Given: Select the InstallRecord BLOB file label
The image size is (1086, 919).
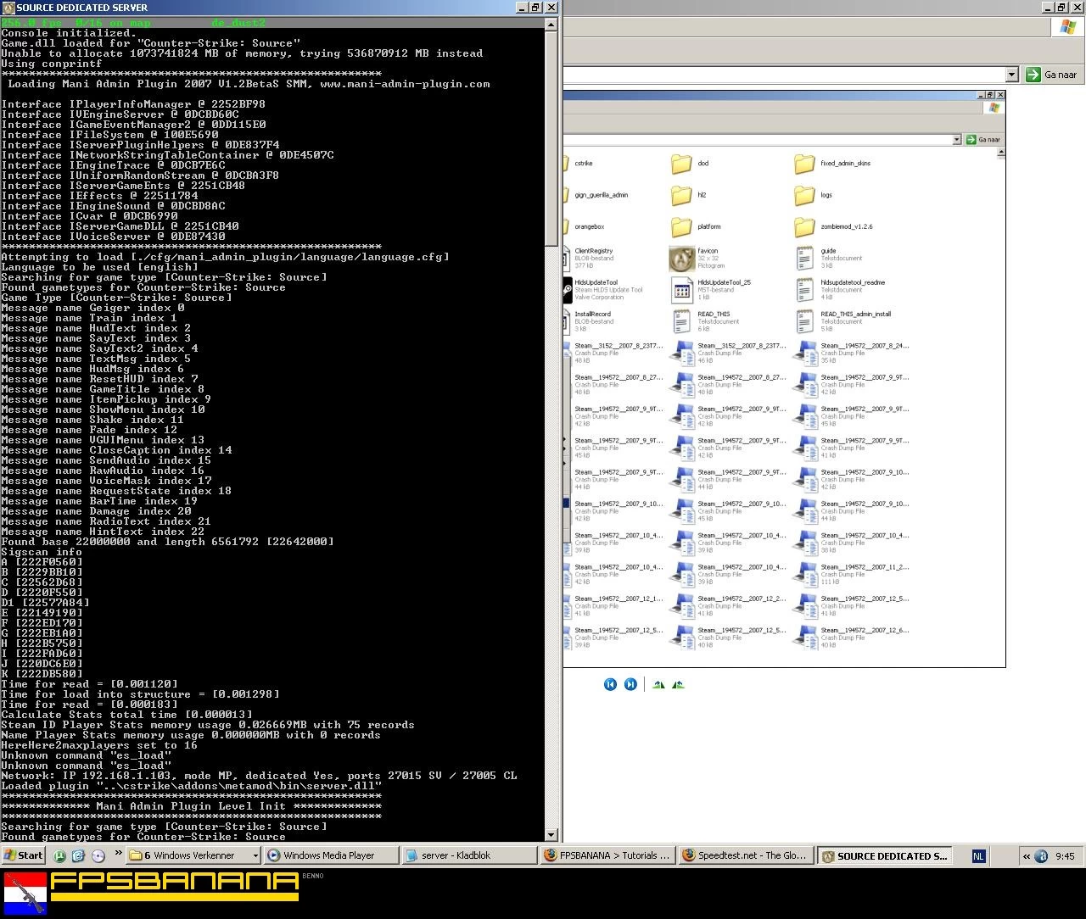Looking at the screenshot, I should click(x=593, y=315).
